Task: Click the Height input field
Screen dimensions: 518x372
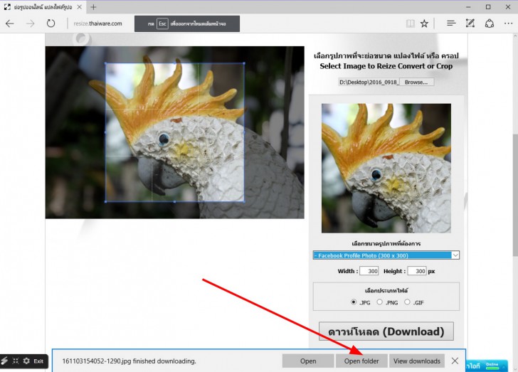Action: (417, 271)
